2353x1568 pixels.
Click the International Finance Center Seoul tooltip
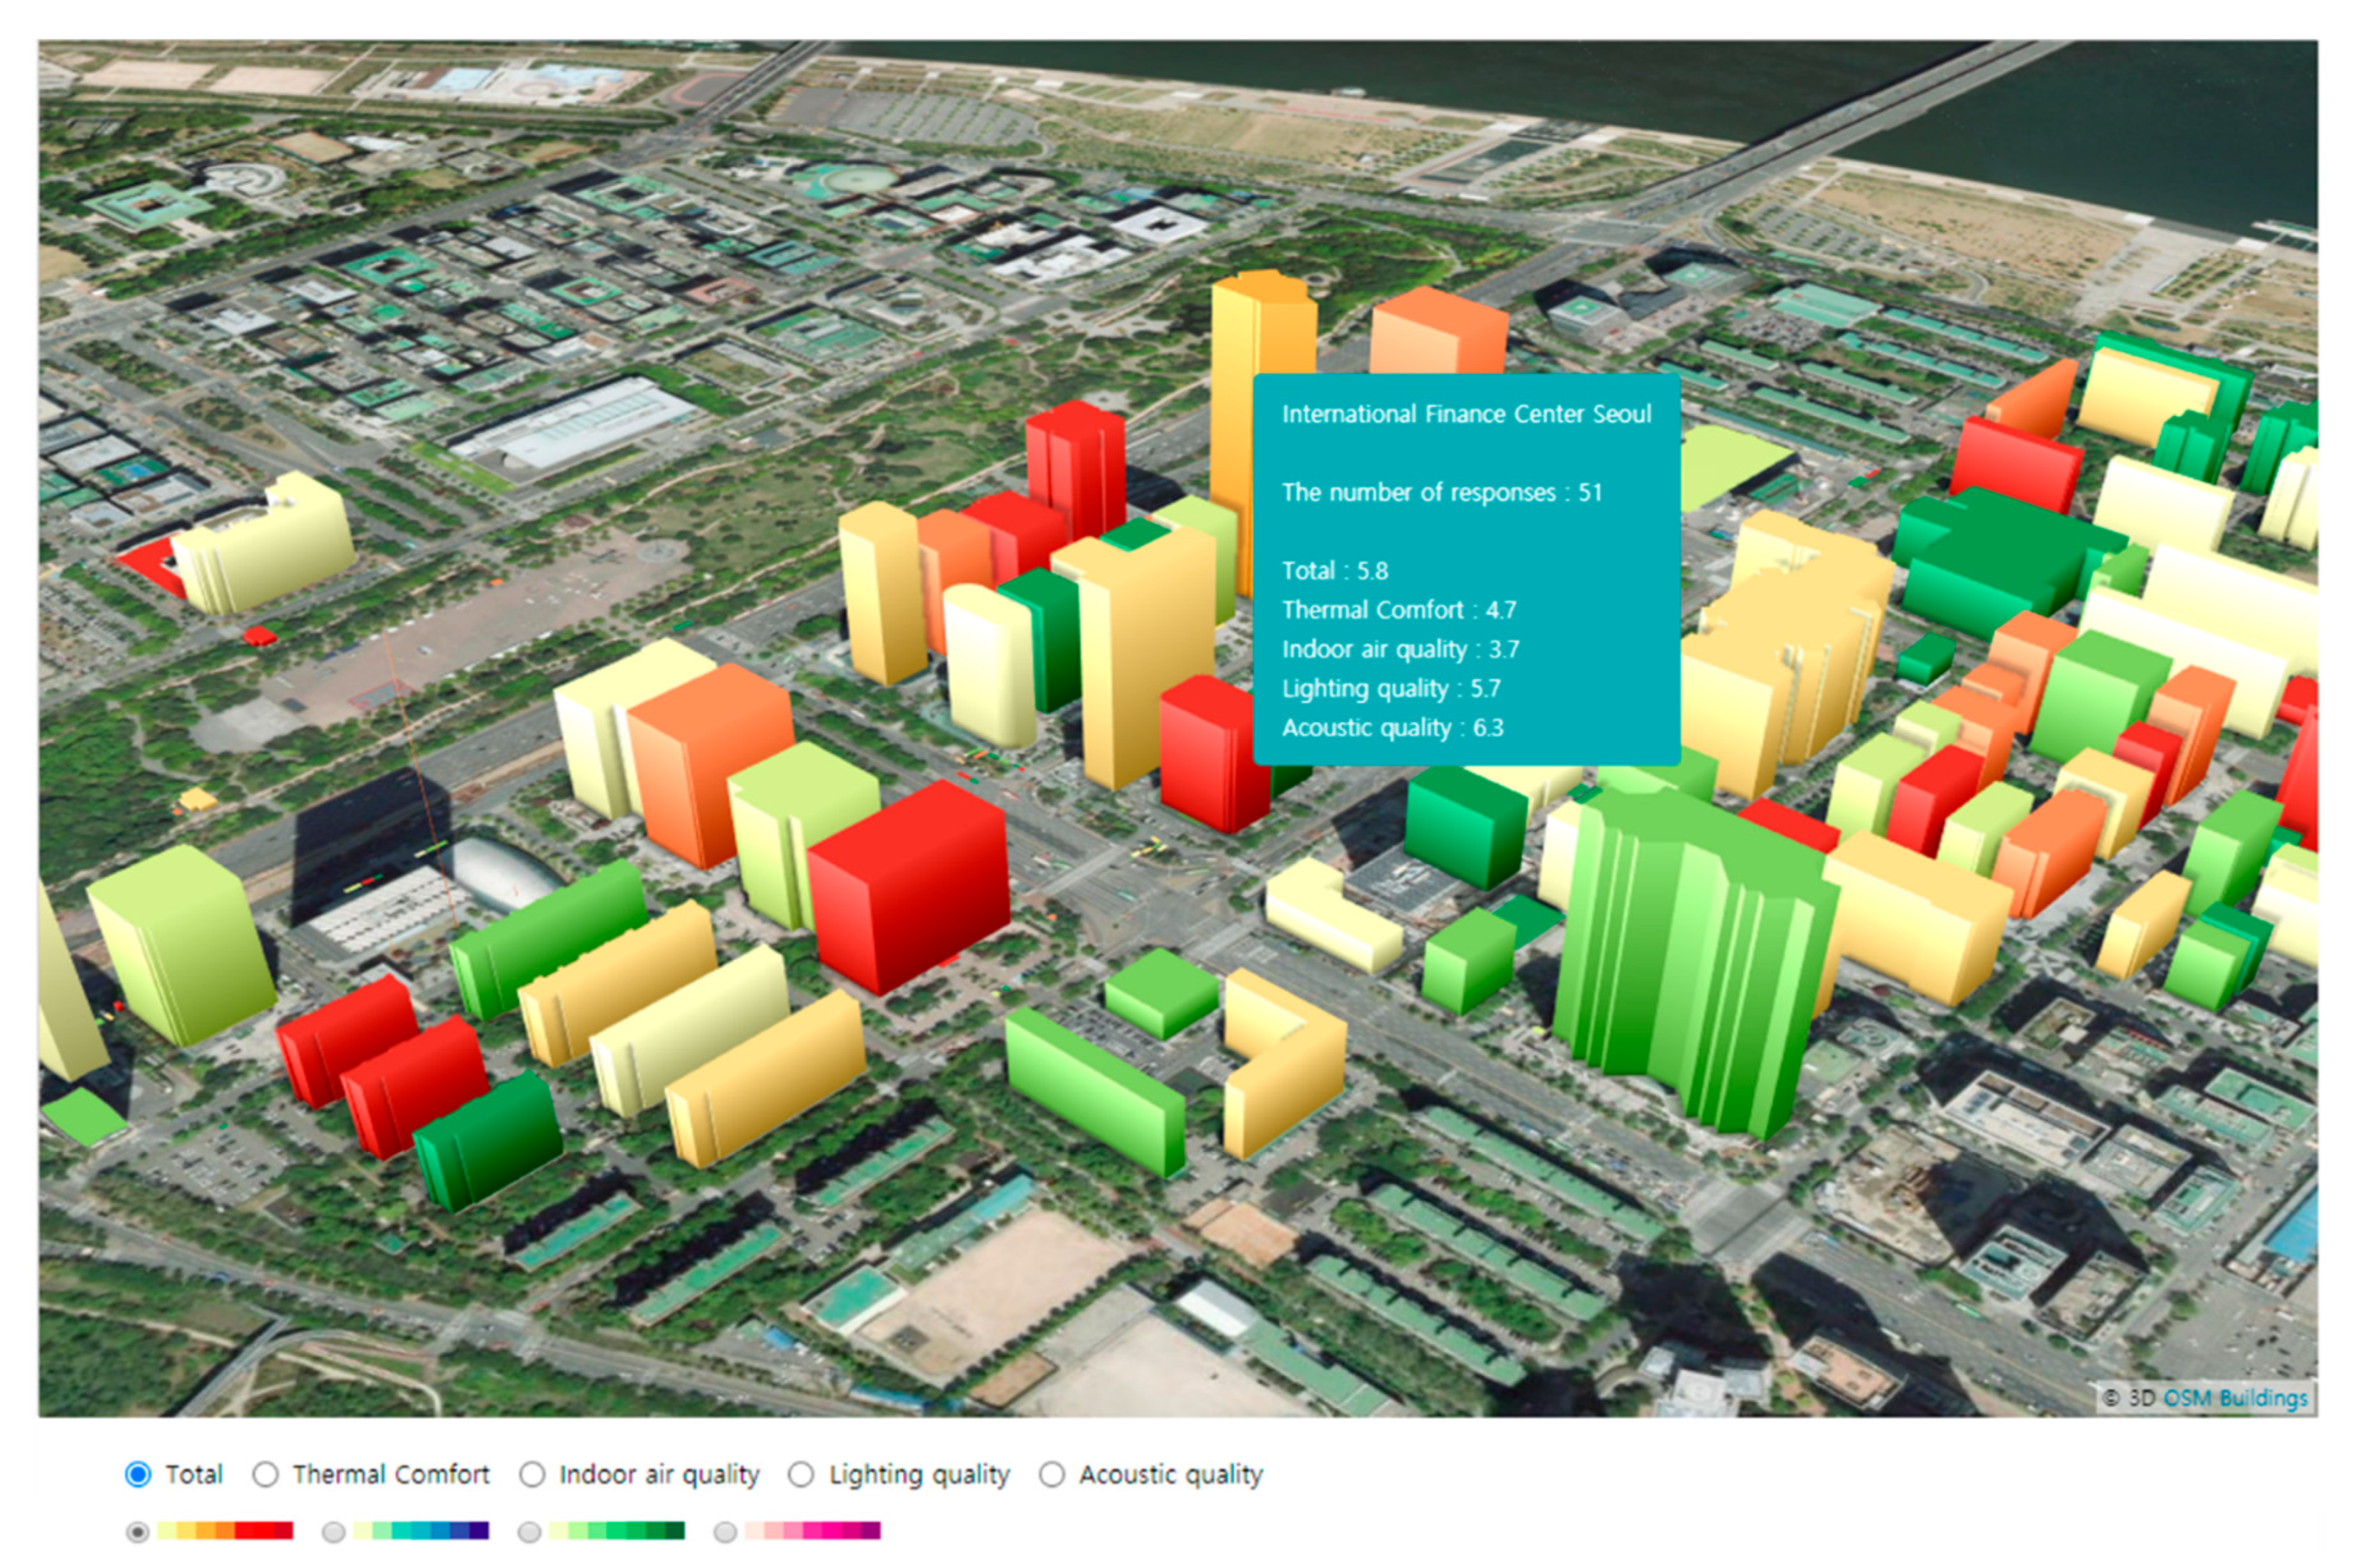click(x=1465, y=569)
